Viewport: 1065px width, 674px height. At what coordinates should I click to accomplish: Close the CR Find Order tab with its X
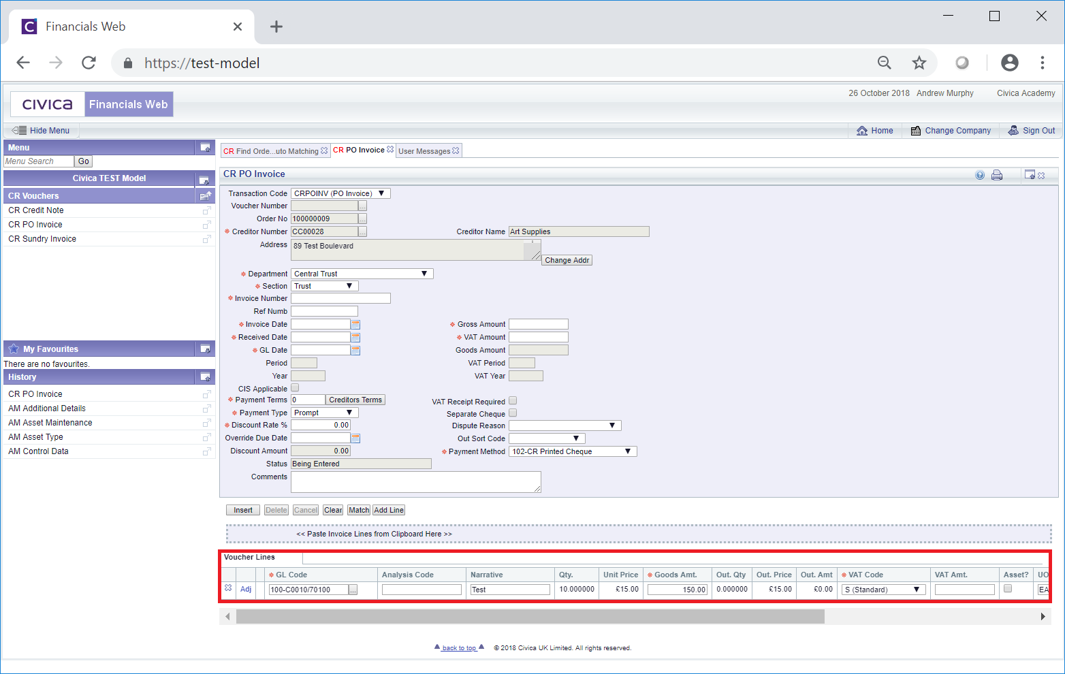tap(324, 151)
